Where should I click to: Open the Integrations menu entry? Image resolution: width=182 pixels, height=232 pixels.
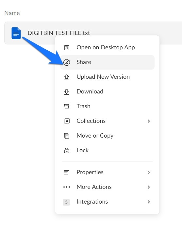[x=107, y=202]
